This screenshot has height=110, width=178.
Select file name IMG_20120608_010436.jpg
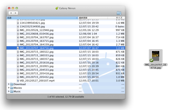pyautogui.click(x=36, y=34)
